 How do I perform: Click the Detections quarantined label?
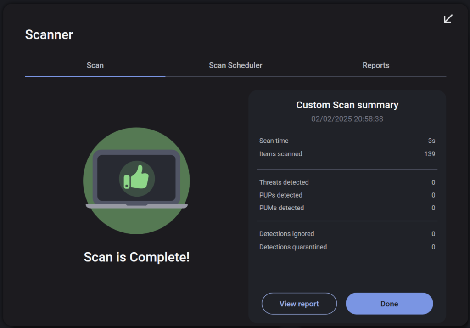click(293, 247)
